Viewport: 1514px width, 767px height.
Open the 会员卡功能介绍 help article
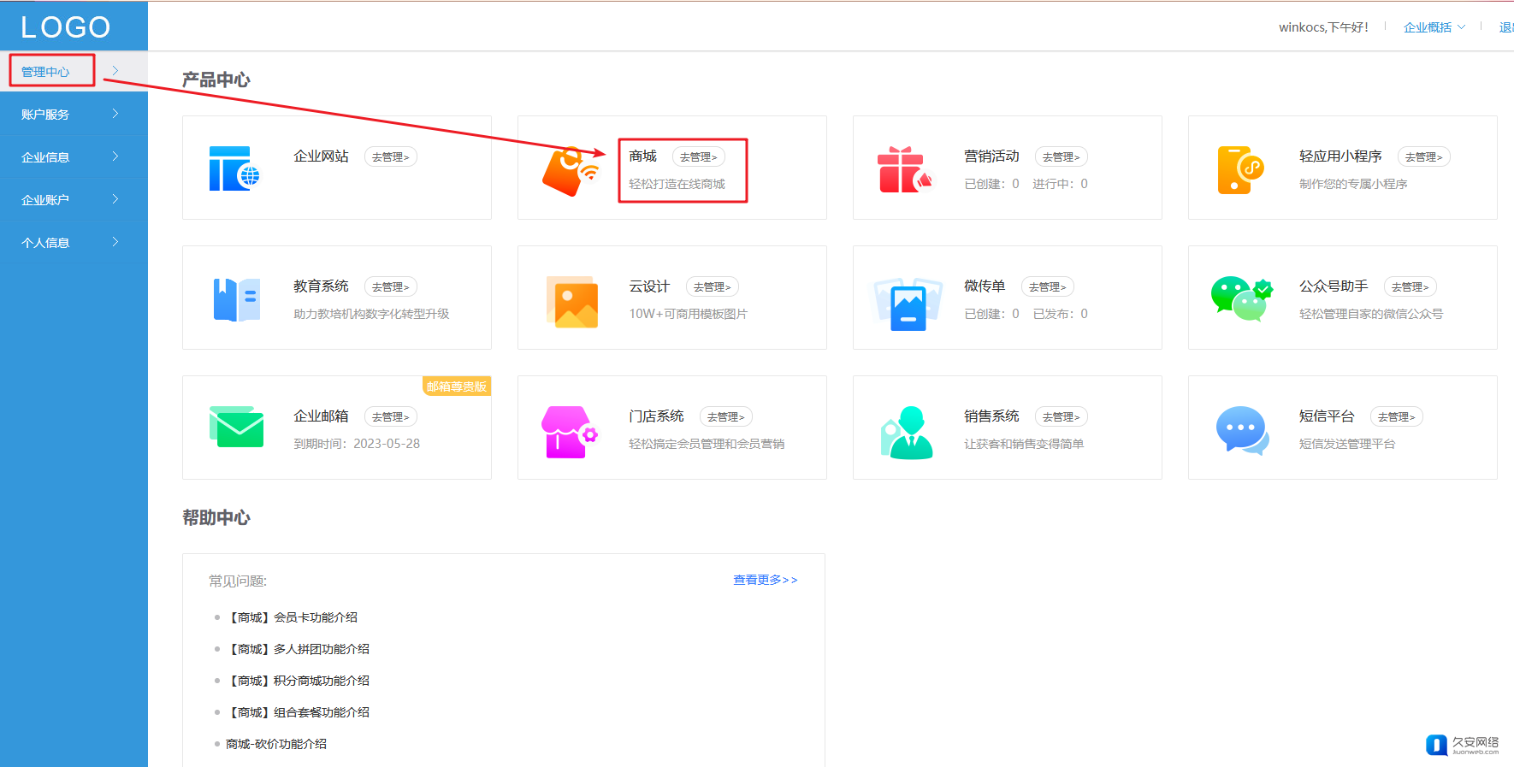[x=293, y=617]
